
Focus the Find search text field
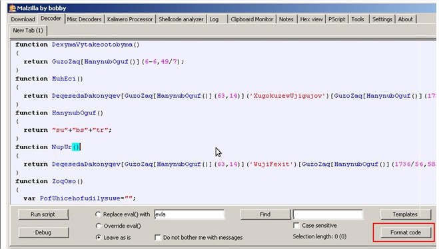click(328, 214)
